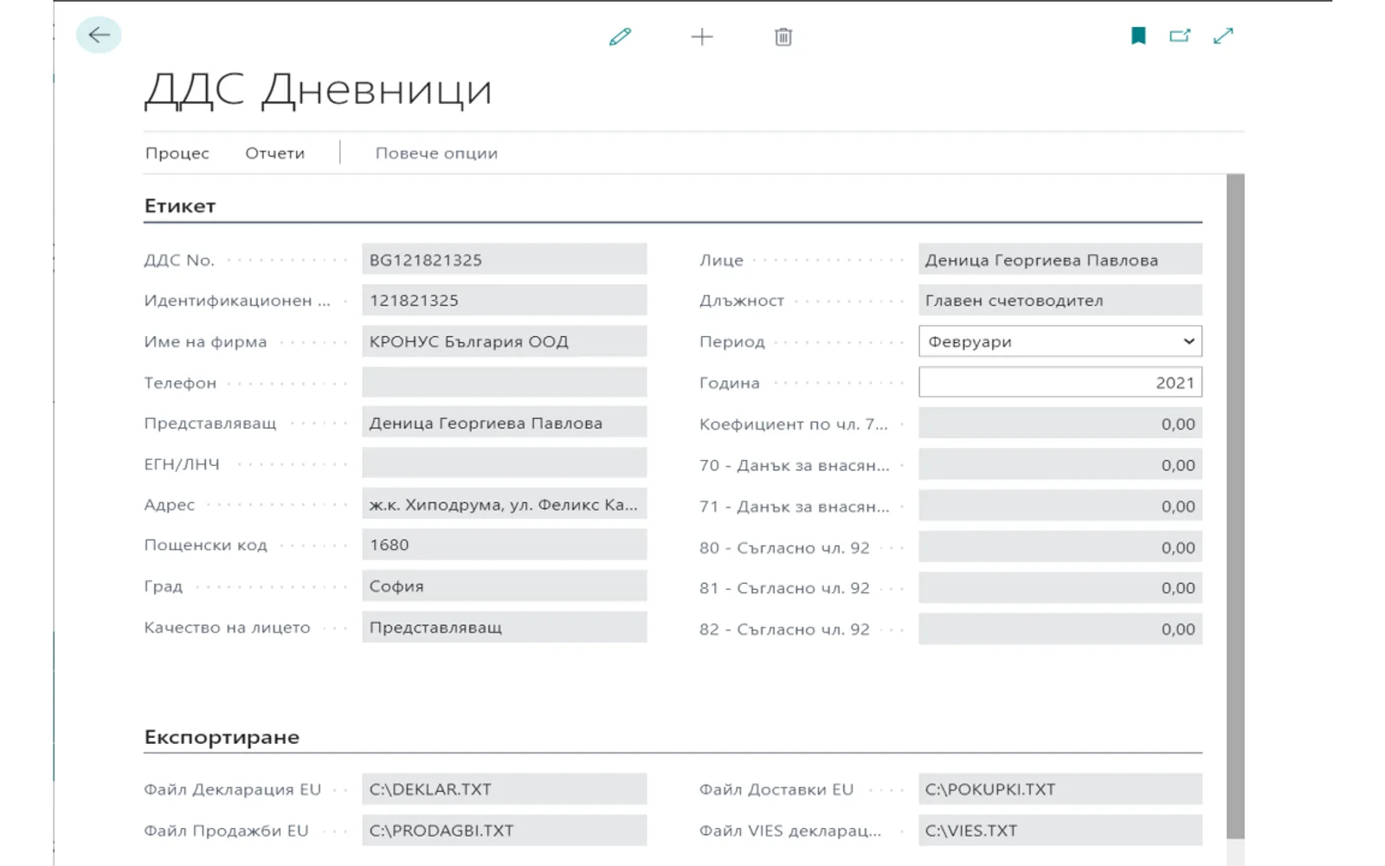Screen dimensions: 1385x866
Task: Open the Процес menu
Action: (x=177, y=153)
